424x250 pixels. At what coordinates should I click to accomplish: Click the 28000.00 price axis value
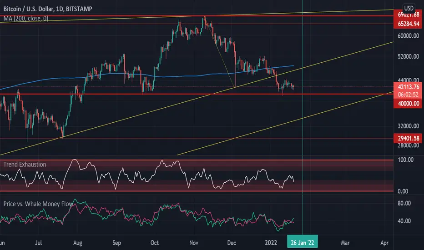tap(409, 145)
